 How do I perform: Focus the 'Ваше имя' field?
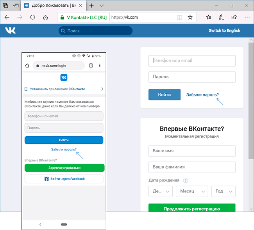tap(192, 151)
